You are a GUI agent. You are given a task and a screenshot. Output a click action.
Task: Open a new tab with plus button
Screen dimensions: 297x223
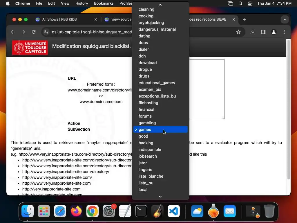click(244, 19)
